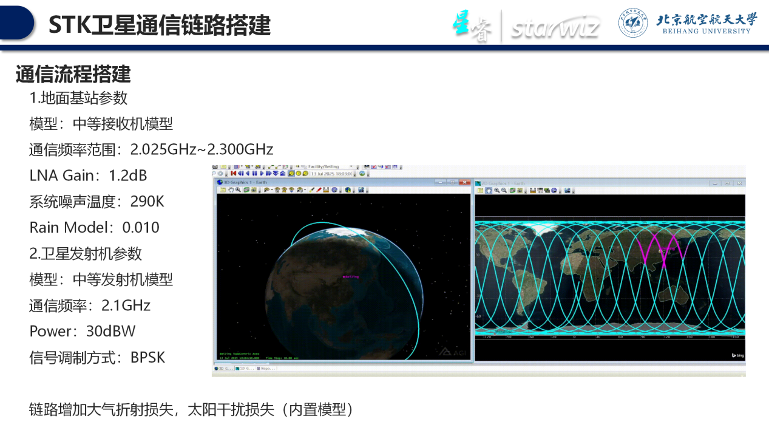
Task: Click zoom out on 2D Graphics toolbar
Action: point(504,190)
